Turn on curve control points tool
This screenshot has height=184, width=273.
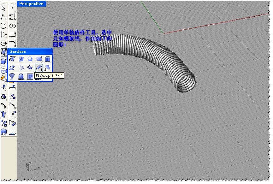4,105
